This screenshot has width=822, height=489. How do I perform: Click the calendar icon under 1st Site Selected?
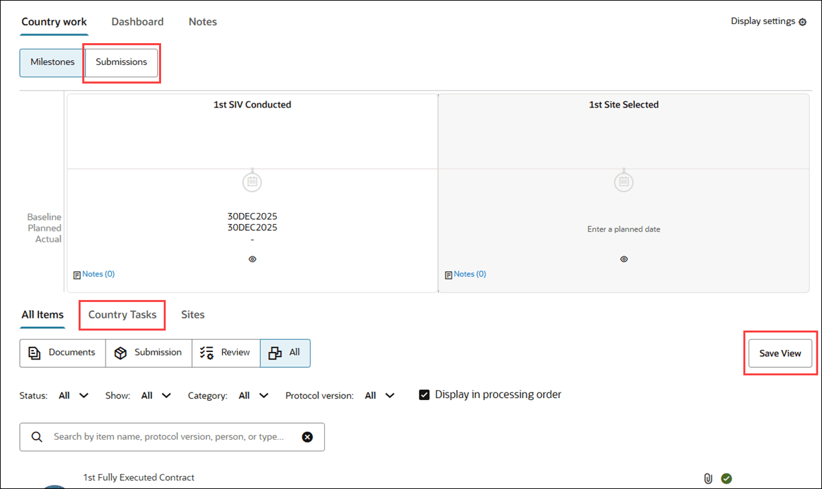click(x=623, y=181)
